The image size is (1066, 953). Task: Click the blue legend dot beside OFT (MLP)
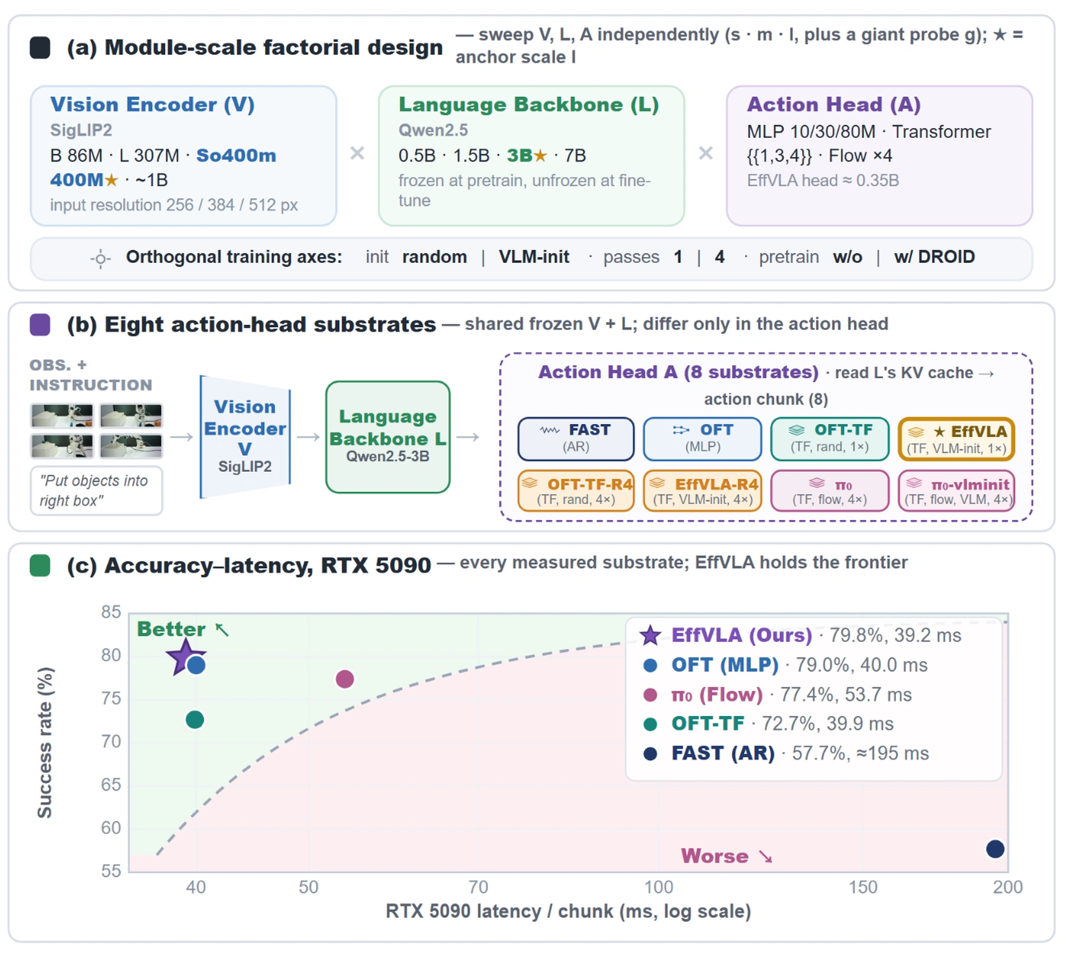tap(650, 665)
